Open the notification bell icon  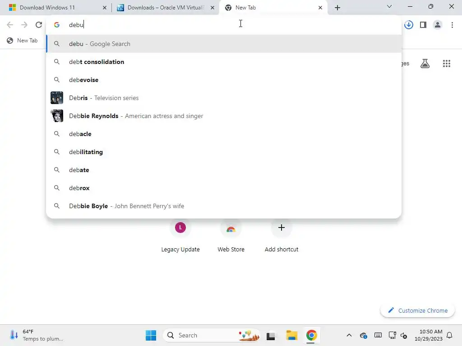tap(449, 335)
